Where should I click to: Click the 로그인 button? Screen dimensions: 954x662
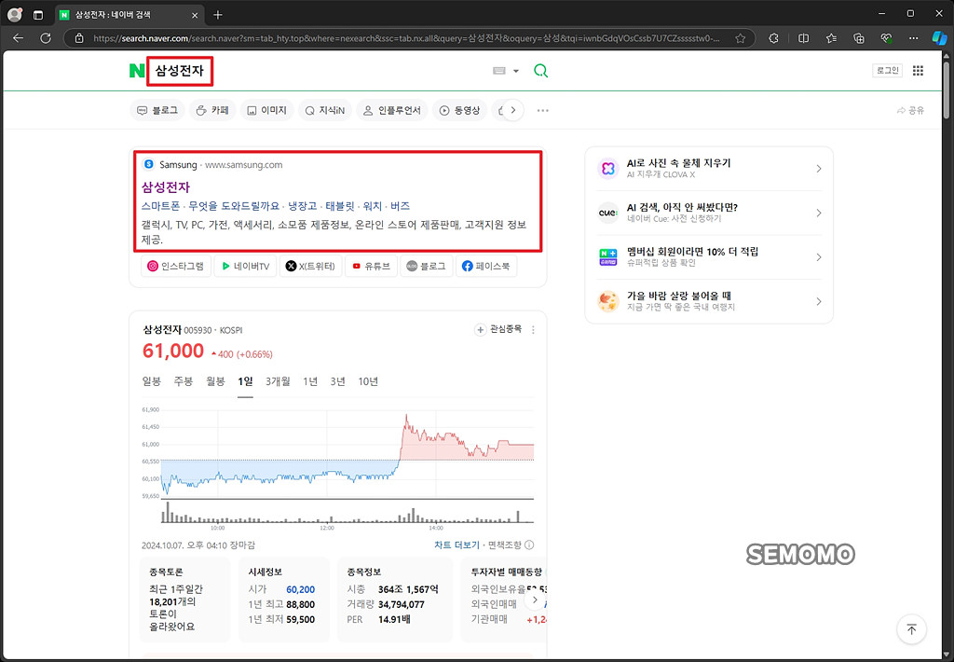point(887,71)
